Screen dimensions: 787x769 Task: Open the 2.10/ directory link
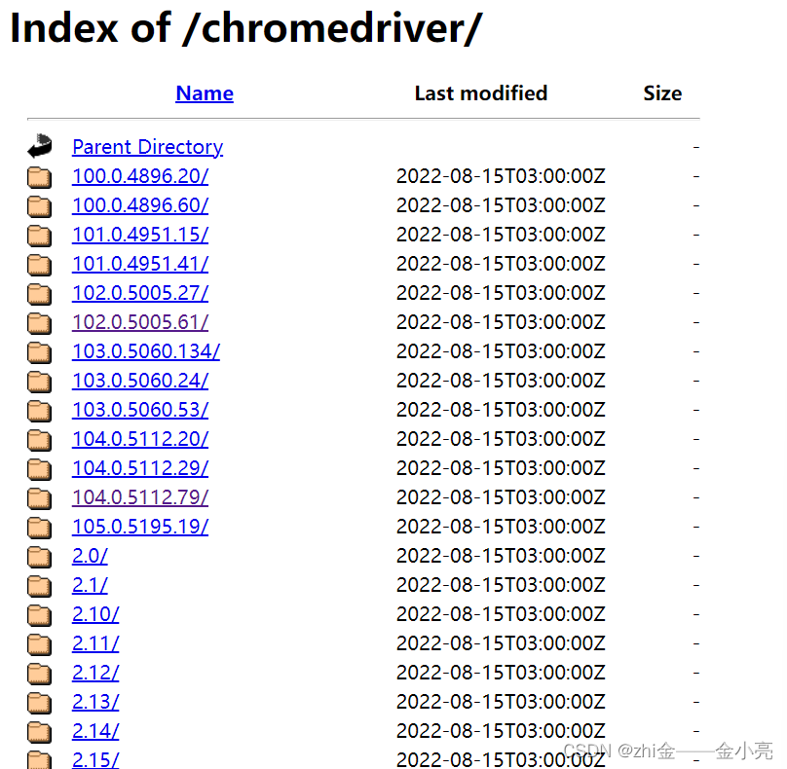[x=95, y=614]
